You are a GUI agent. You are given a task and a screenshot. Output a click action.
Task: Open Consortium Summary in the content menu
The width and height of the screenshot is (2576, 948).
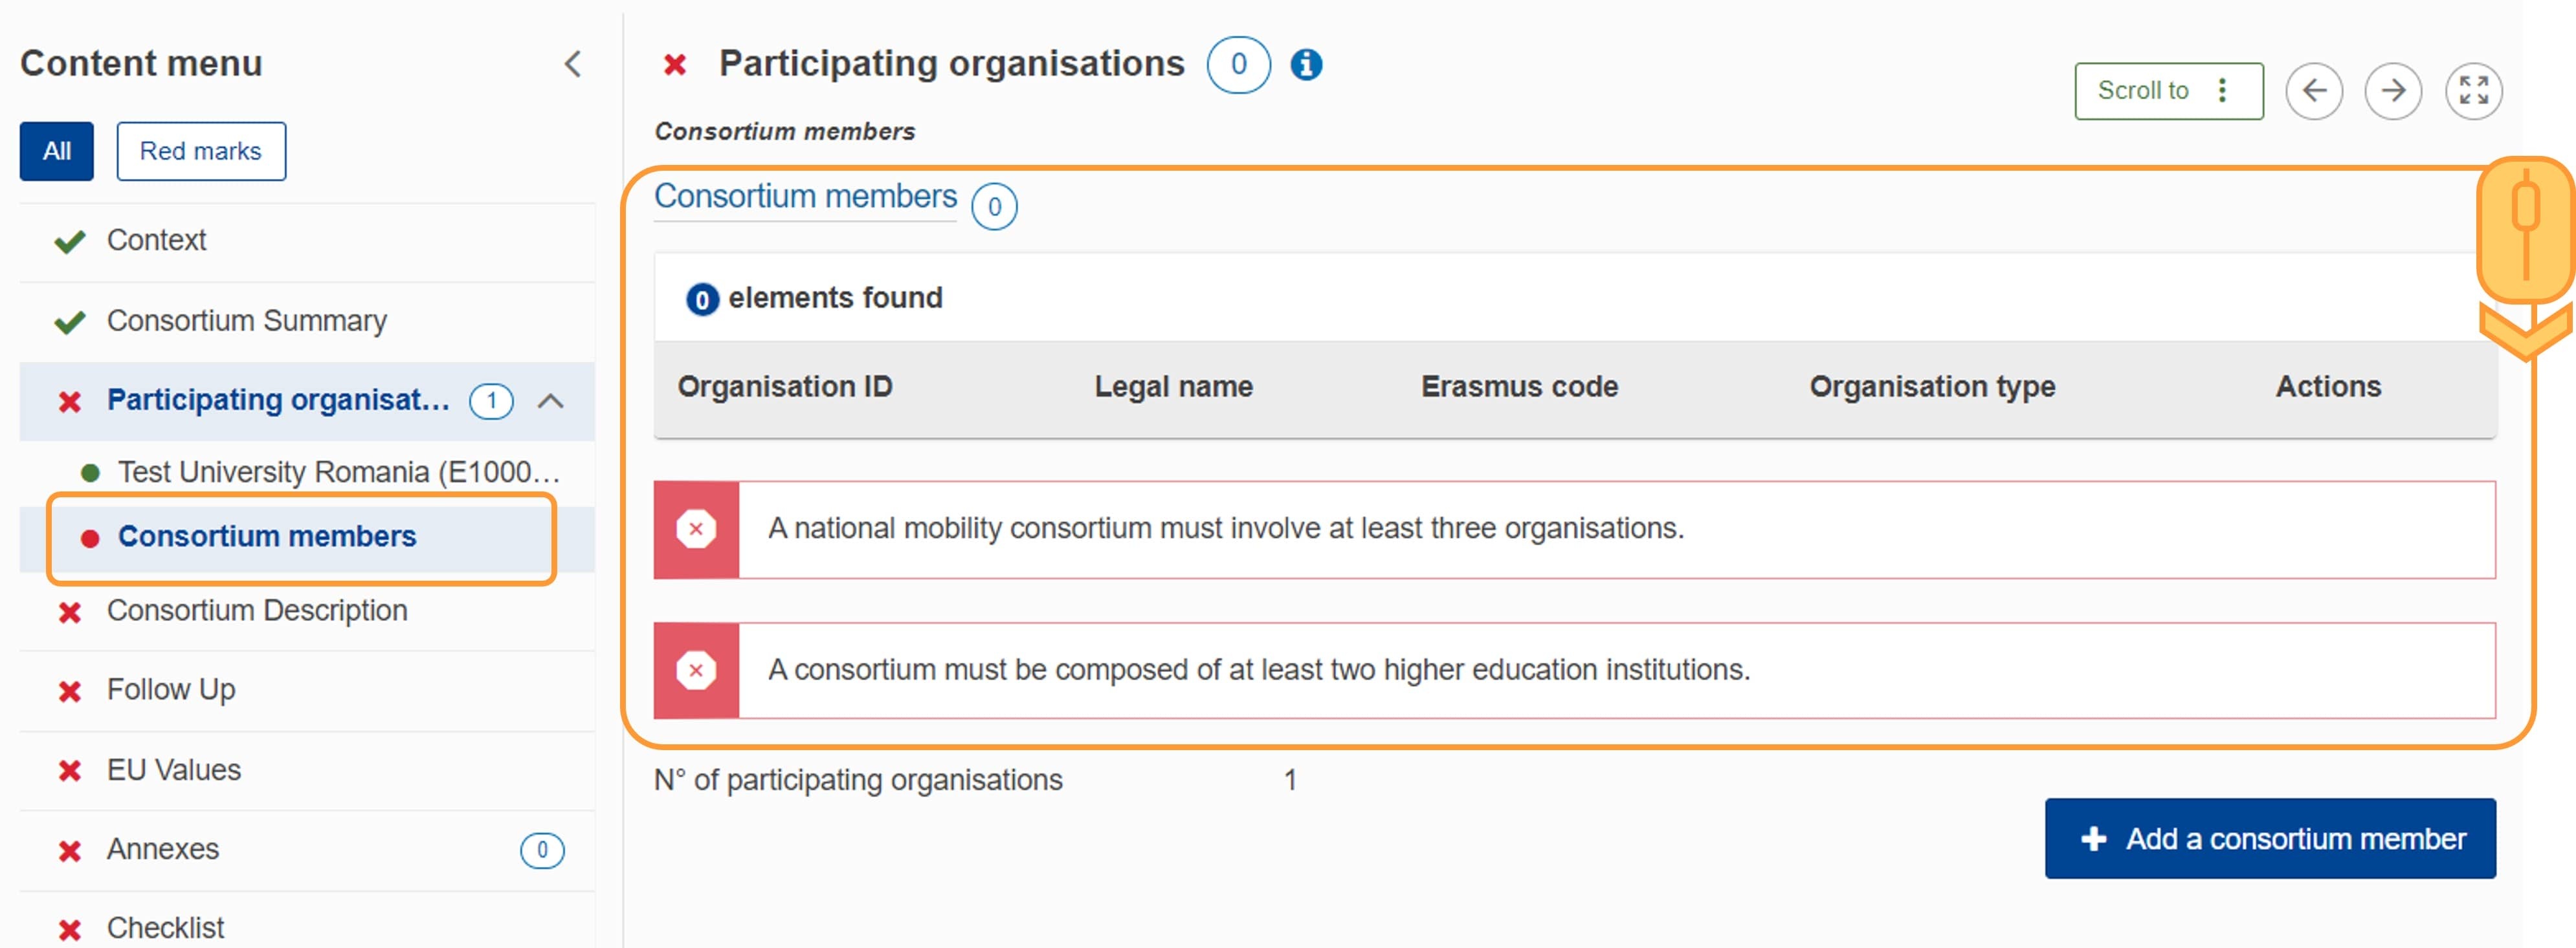[247, 321]
